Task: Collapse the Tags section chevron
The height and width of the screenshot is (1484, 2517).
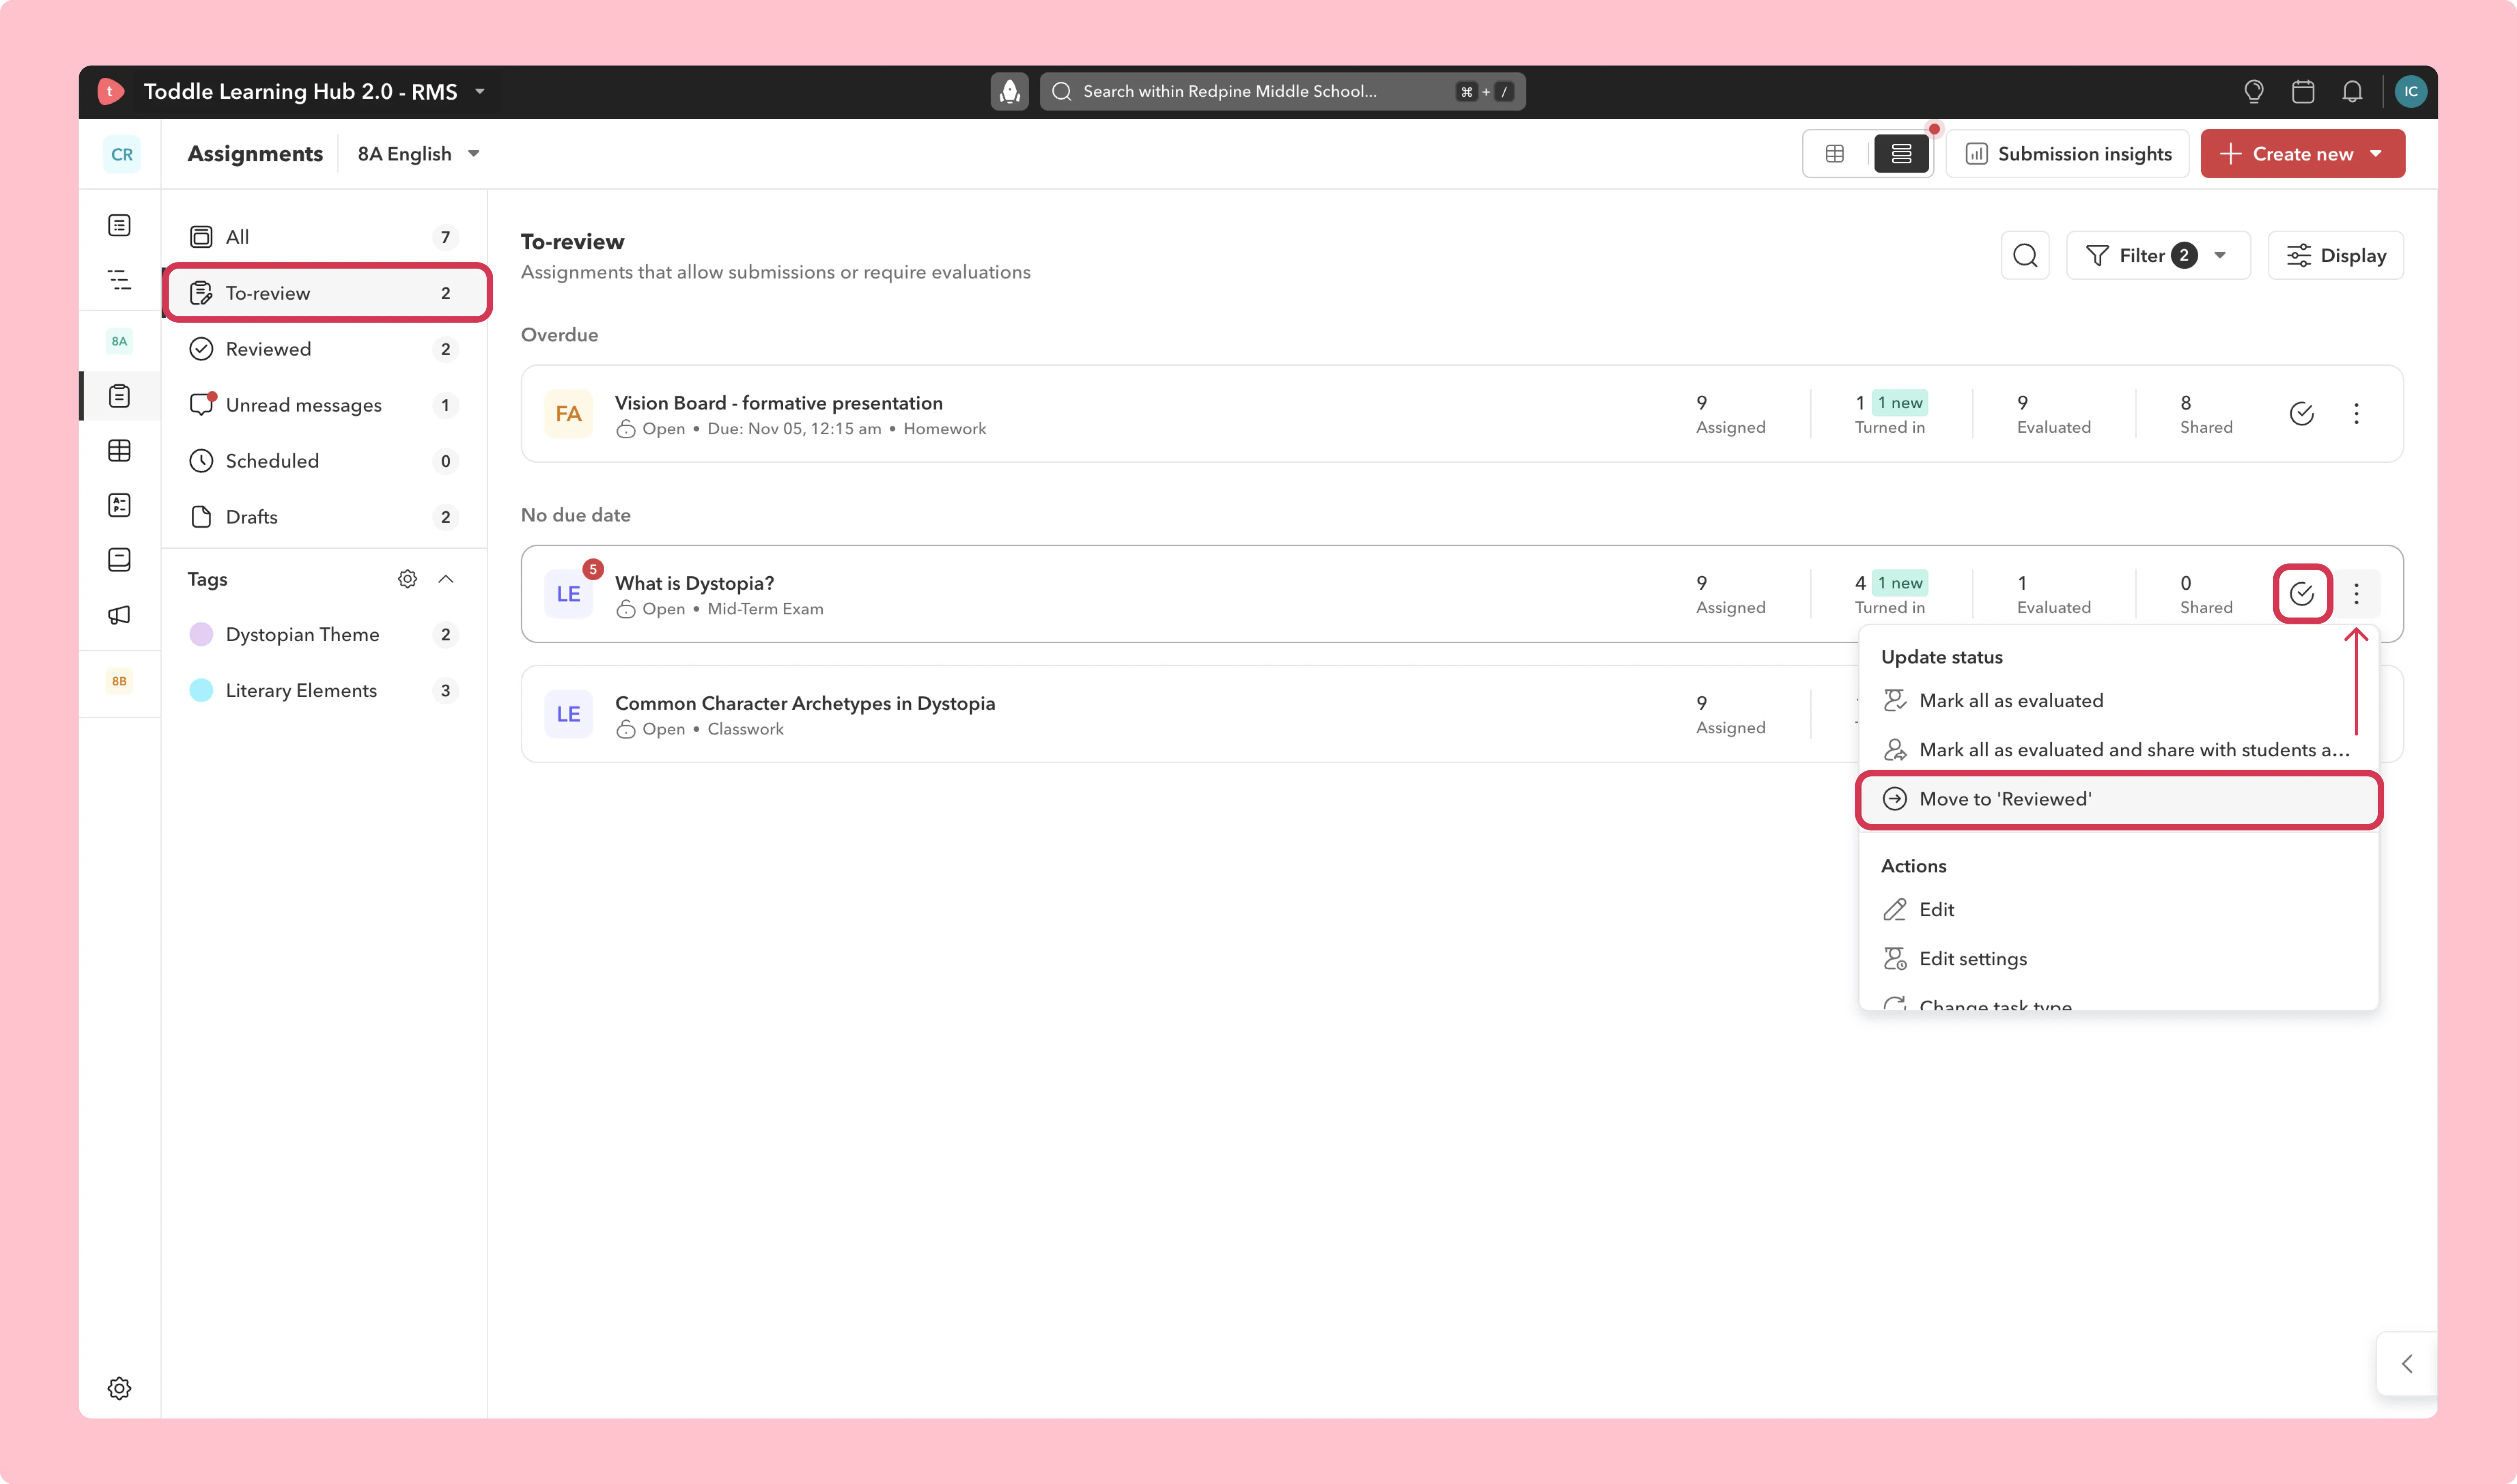Action: (x=446, y=579)
